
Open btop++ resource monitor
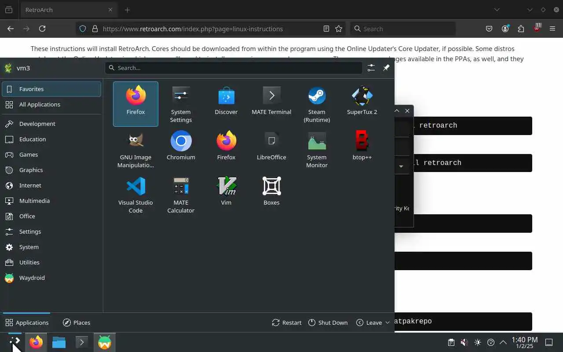(x=362, y=149)
